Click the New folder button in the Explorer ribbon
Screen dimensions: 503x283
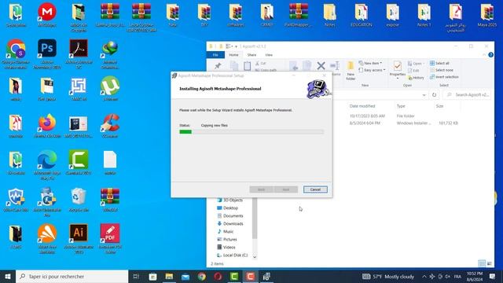[351, 71]
